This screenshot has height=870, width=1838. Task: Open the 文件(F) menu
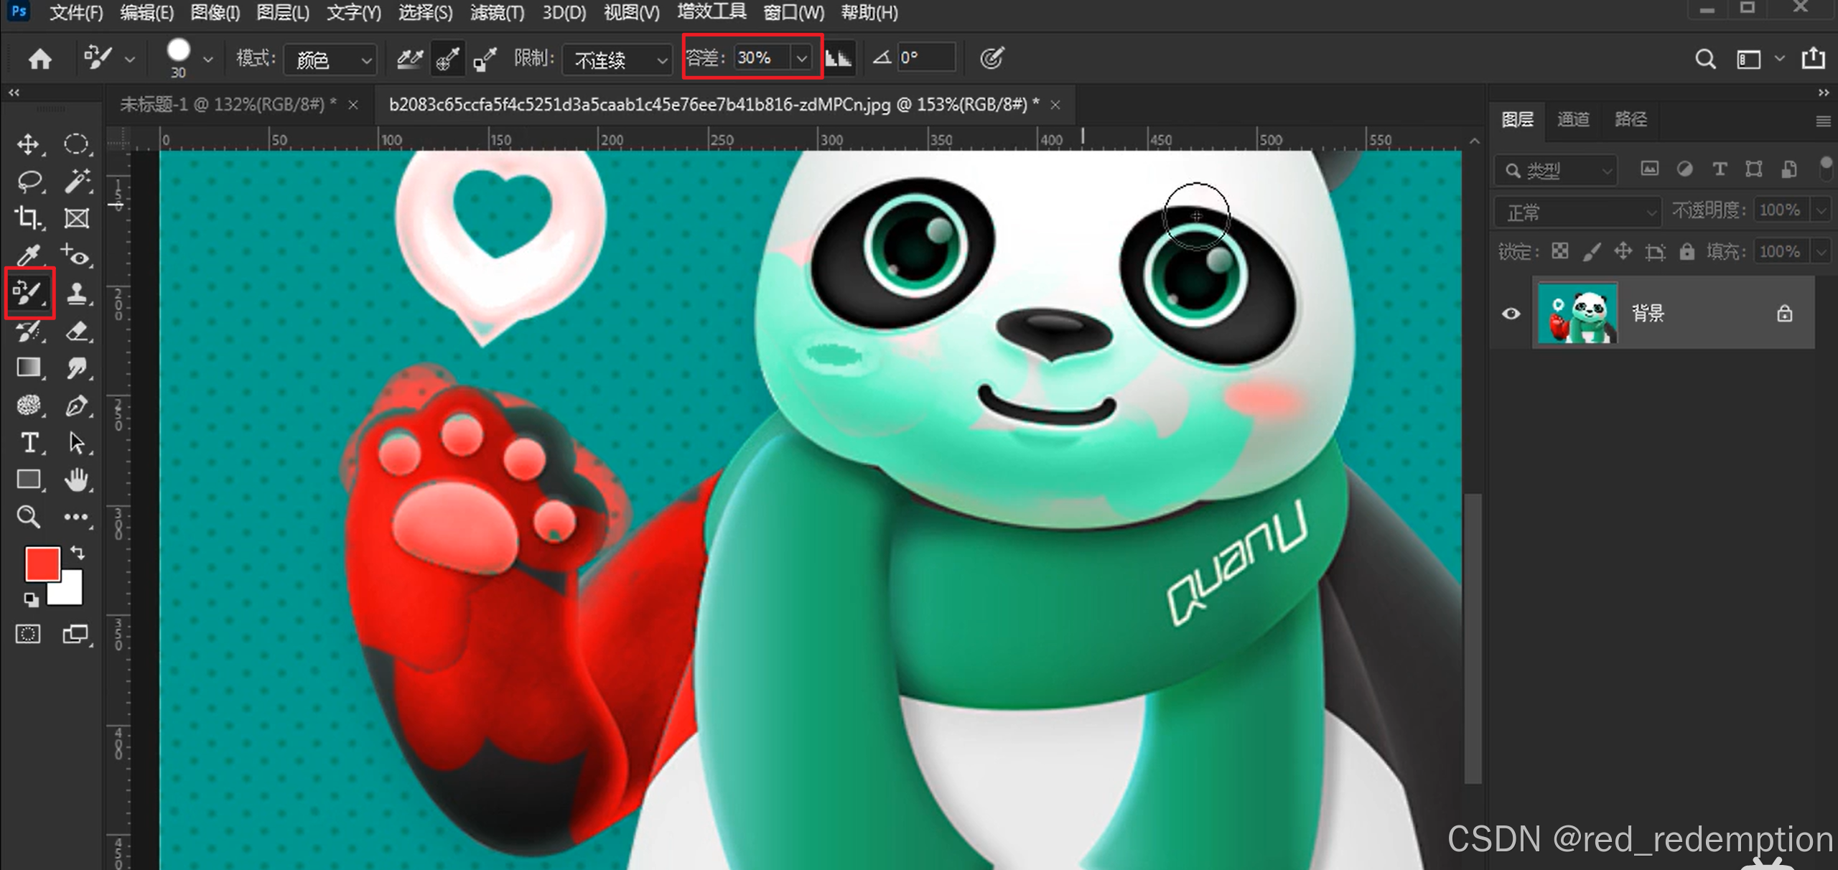click(x=75, y=12)
